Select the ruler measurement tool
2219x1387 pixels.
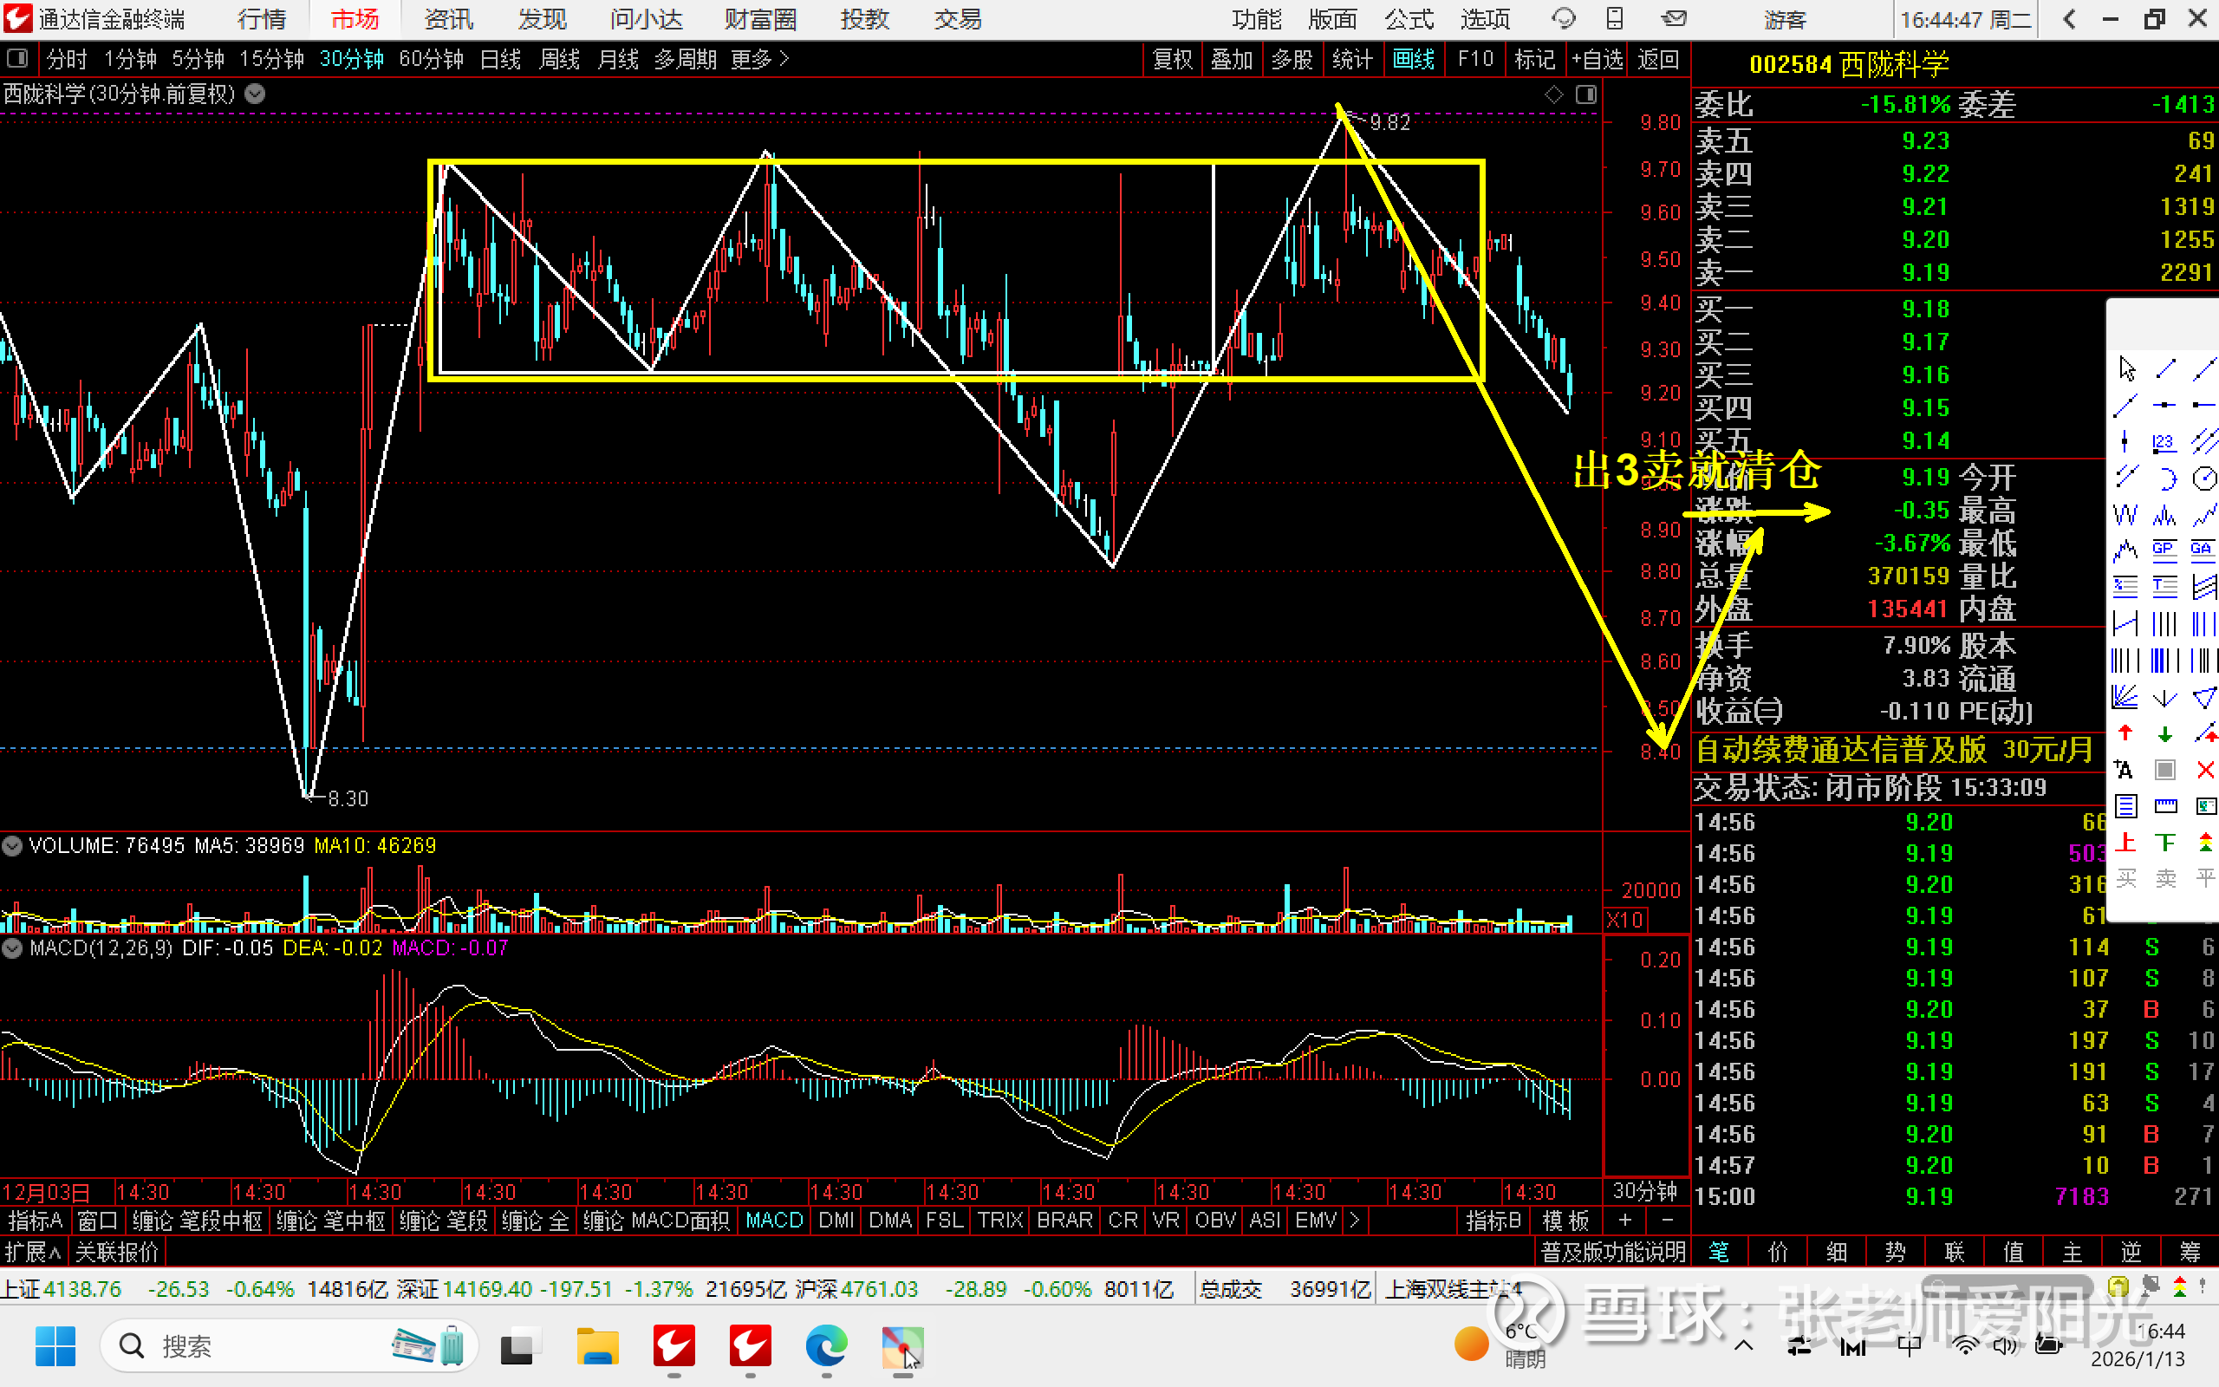coord(2165,806)
